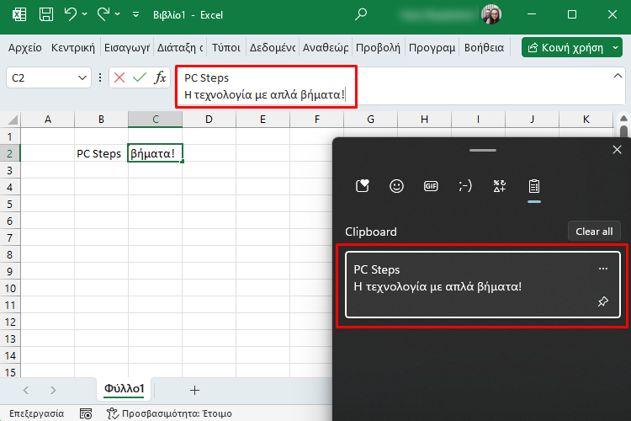
Task: Switch to the Κεντρική ribbon tab
Action: (73, 48)
